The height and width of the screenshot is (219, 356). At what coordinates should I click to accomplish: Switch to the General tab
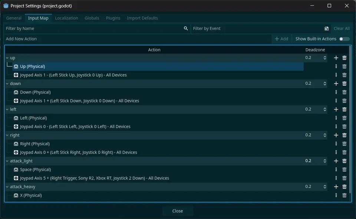click(x=14, y=18)
